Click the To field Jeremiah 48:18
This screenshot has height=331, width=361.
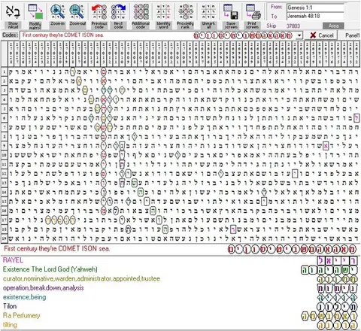(315, 16)
